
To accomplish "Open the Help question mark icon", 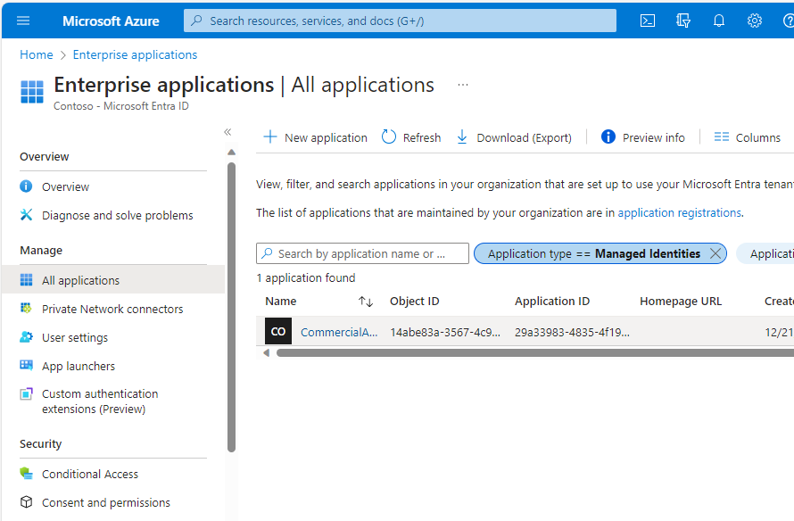I will (x=789, y=20).
